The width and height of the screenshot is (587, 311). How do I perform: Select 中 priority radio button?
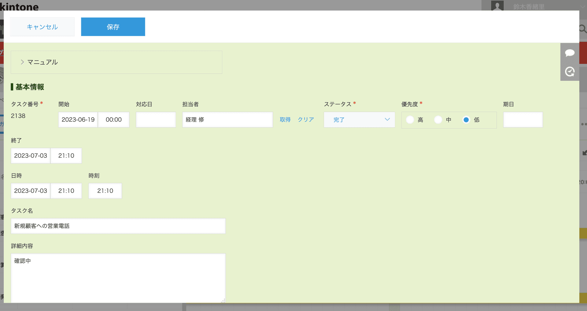pyautogui.click(x=438, y=120)
